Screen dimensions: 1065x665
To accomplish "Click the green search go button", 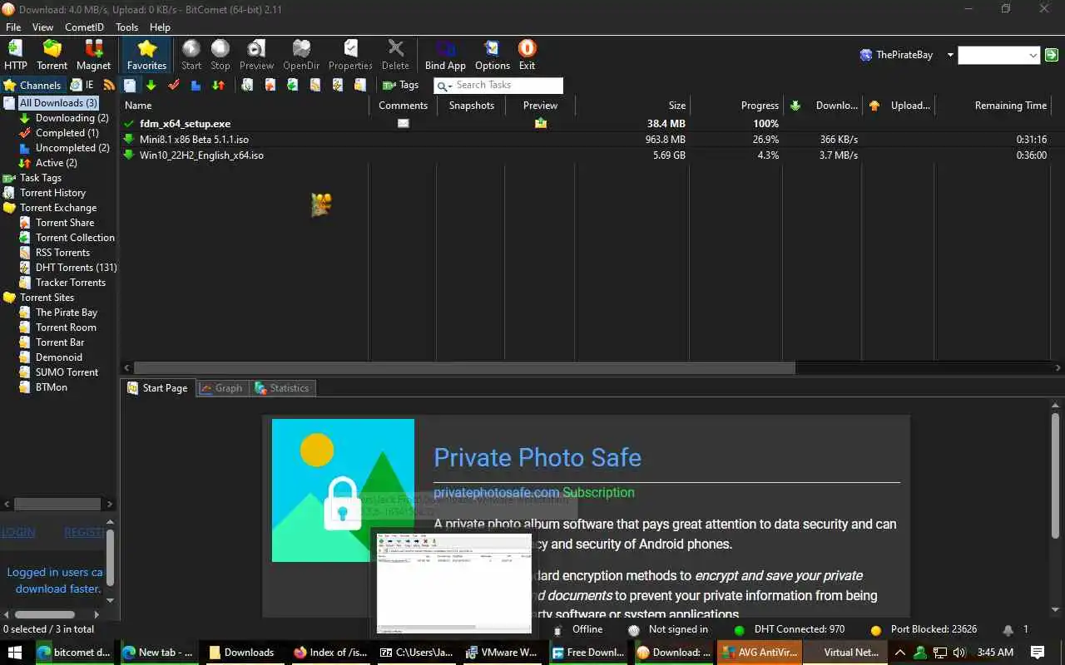I will coord(1052,55).
